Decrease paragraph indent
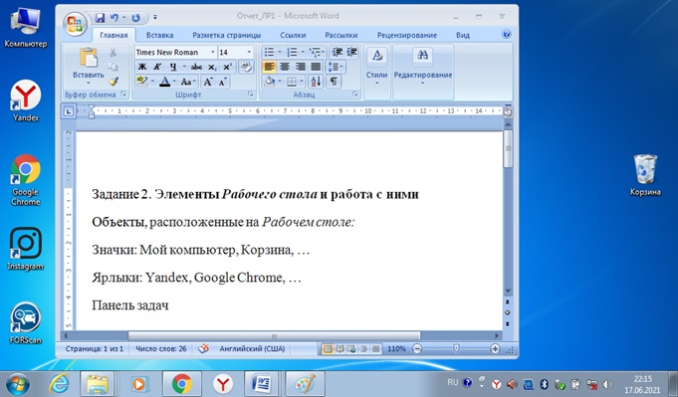Image resolution: width=678 pixels, height=397 pixels. (338, 53)
